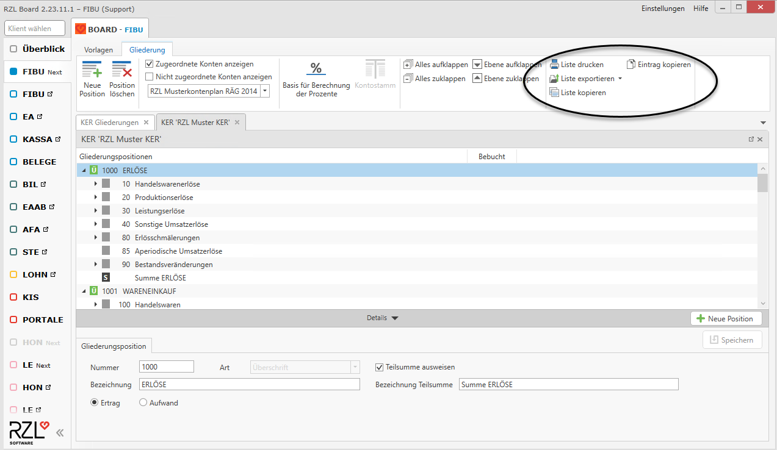Open the Liste exportieren dropdown arrow
Image resolution: width=777 pixels, height=450 pixels.
620,79
